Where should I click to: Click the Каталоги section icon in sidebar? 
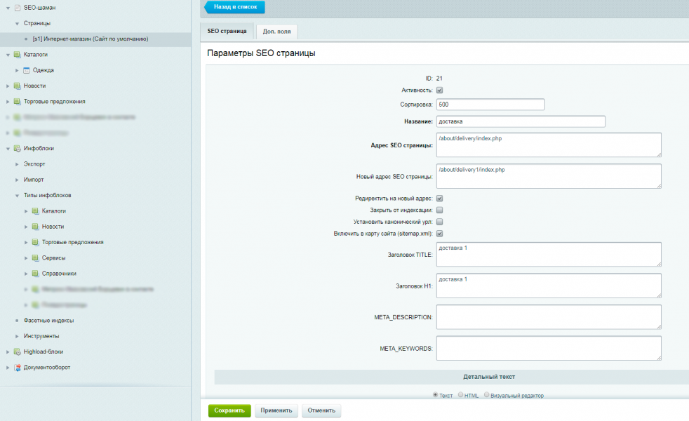point(18,55)
